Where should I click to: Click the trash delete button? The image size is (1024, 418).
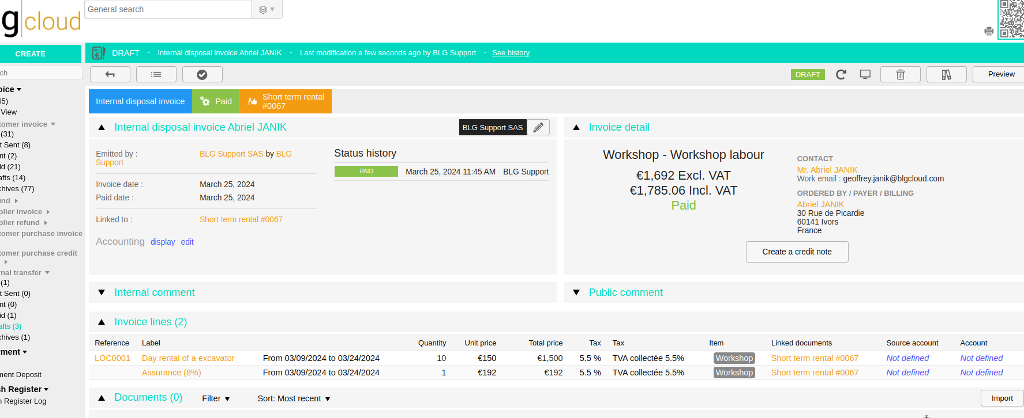pos(901,74)
